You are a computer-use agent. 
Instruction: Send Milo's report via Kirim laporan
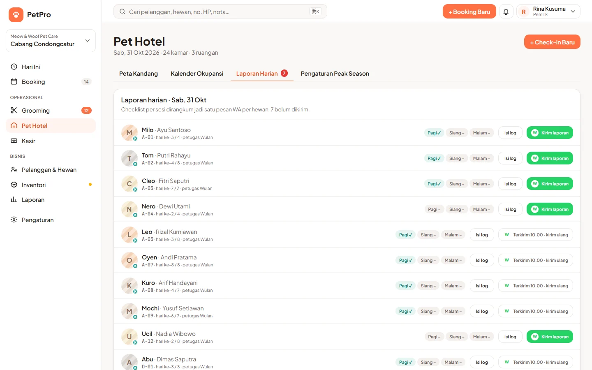click(550, 133)
